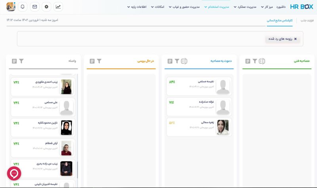
Task: Remove the رزومه های رد شده filter chip
Action: click(295, 39)
